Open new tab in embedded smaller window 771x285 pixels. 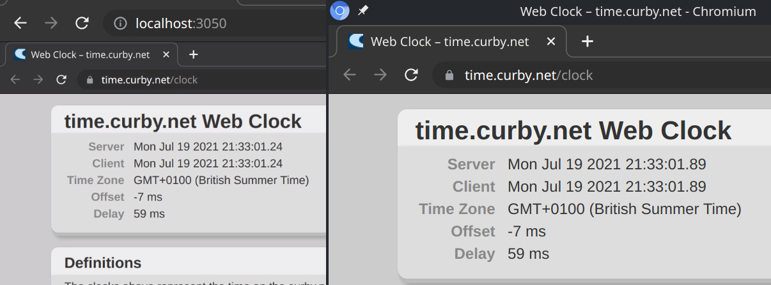[194, 55]
